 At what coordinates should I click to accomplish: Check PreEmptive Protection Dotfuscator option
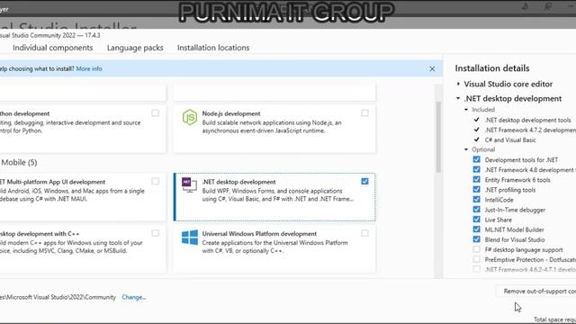[x=476, y=259]
